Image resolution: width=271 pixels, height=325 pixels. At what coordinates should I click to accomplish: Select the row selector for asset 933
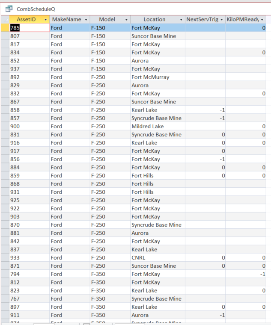pyautogui.click(x=5, y=258)
